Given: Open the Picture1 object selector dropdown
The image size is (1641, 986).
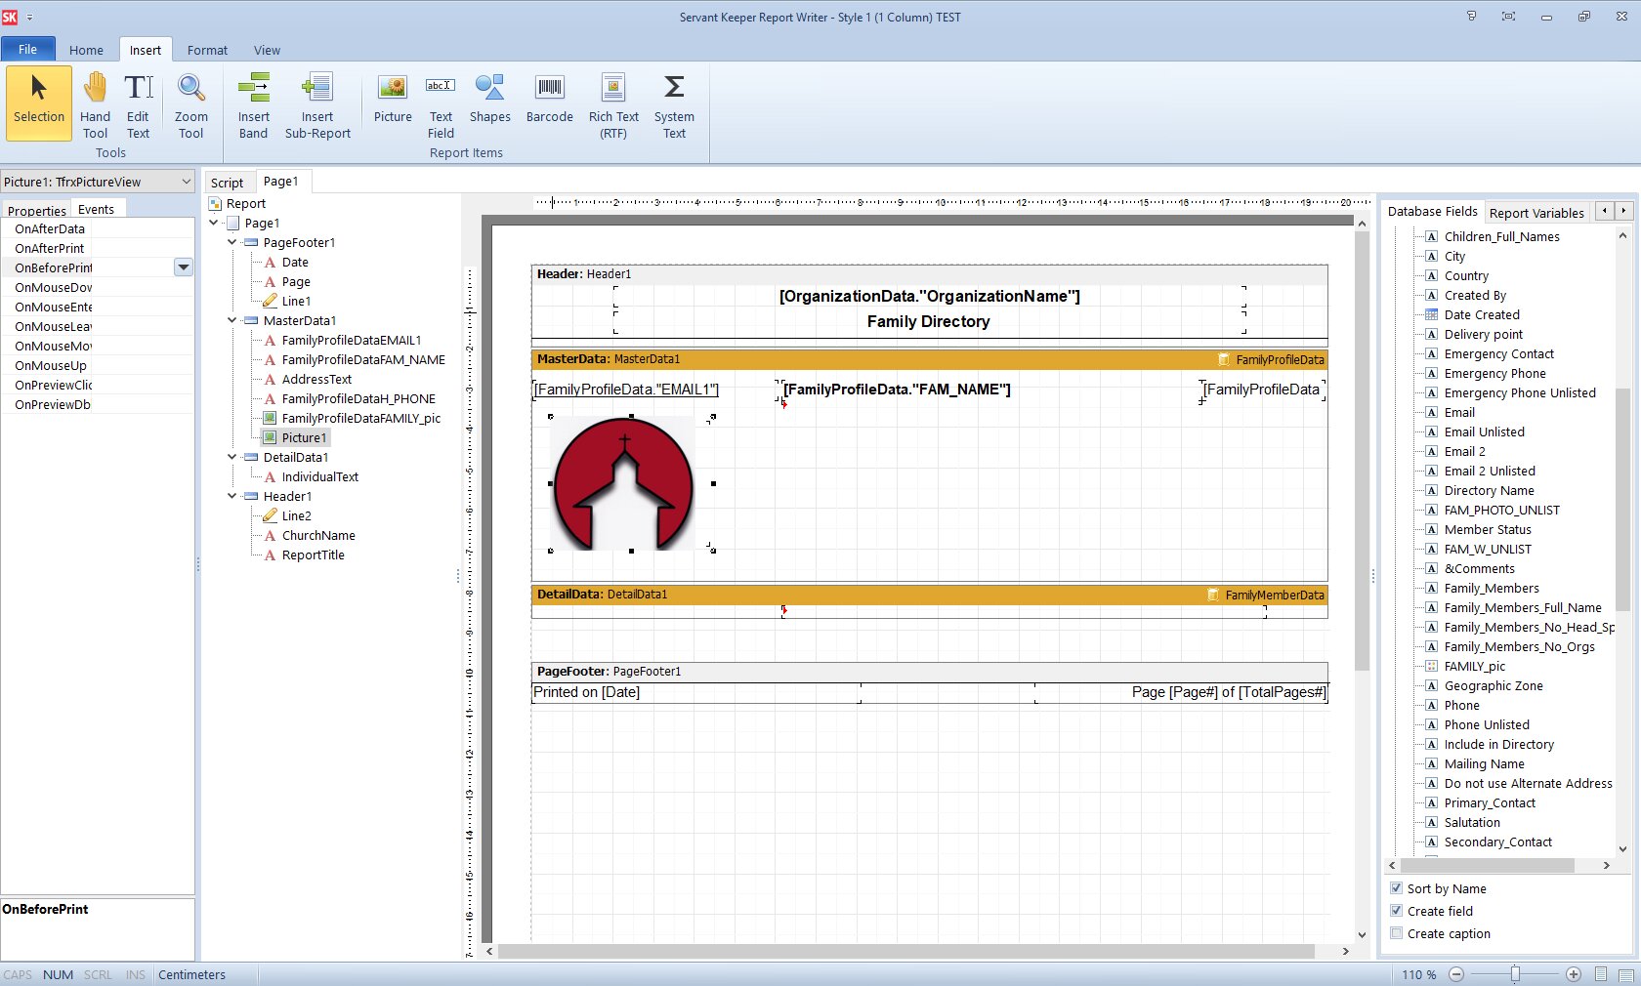Looking at the screenshot, I should (x=187, y=182).
